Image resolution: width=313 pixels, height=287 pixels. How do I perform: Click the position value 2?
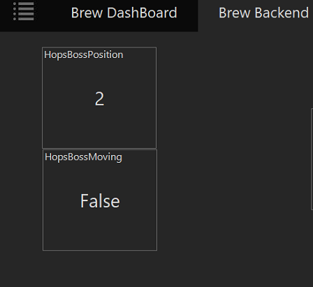pyautogui.click(x=99, y=98)
